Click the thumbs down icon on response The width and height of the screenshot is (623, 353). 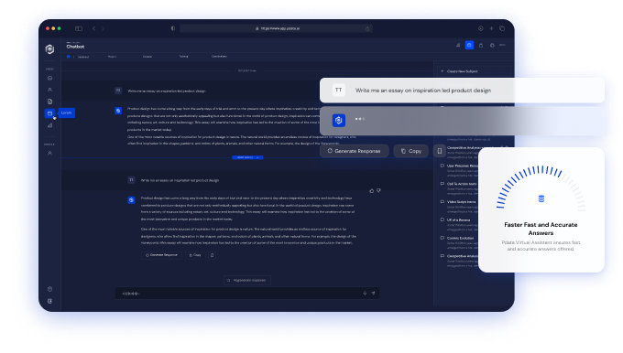tap(378, 191)
